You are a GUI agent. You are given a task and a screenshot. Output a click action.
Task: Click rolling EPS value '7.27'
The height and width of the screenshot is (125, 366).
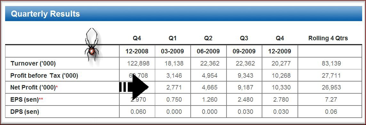tap(331, 100)
